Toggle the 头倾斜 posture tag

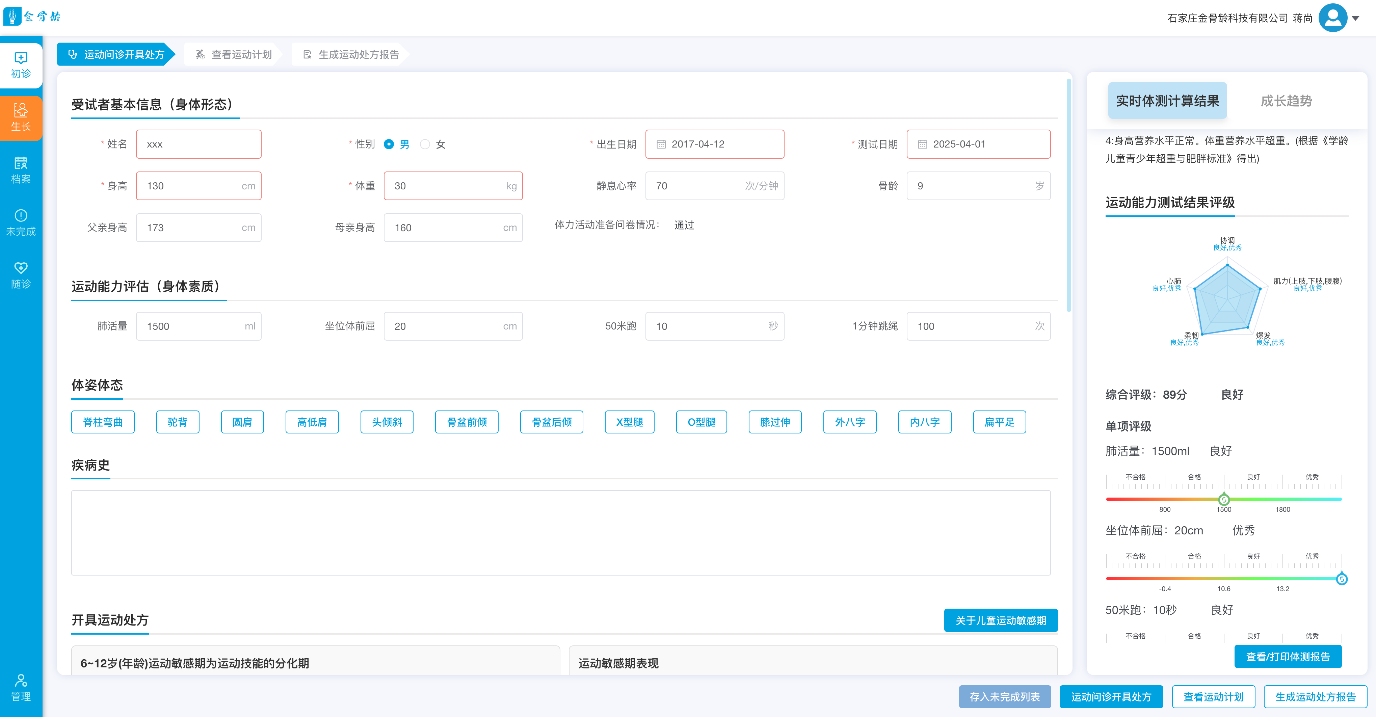click(x=387, y=422)
